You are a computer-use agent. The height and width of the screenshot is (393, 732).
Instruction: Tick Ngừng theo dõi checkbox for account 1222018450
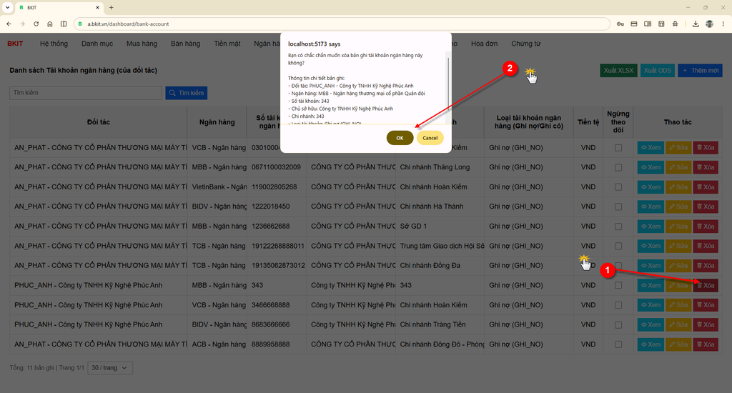point(618,207)
